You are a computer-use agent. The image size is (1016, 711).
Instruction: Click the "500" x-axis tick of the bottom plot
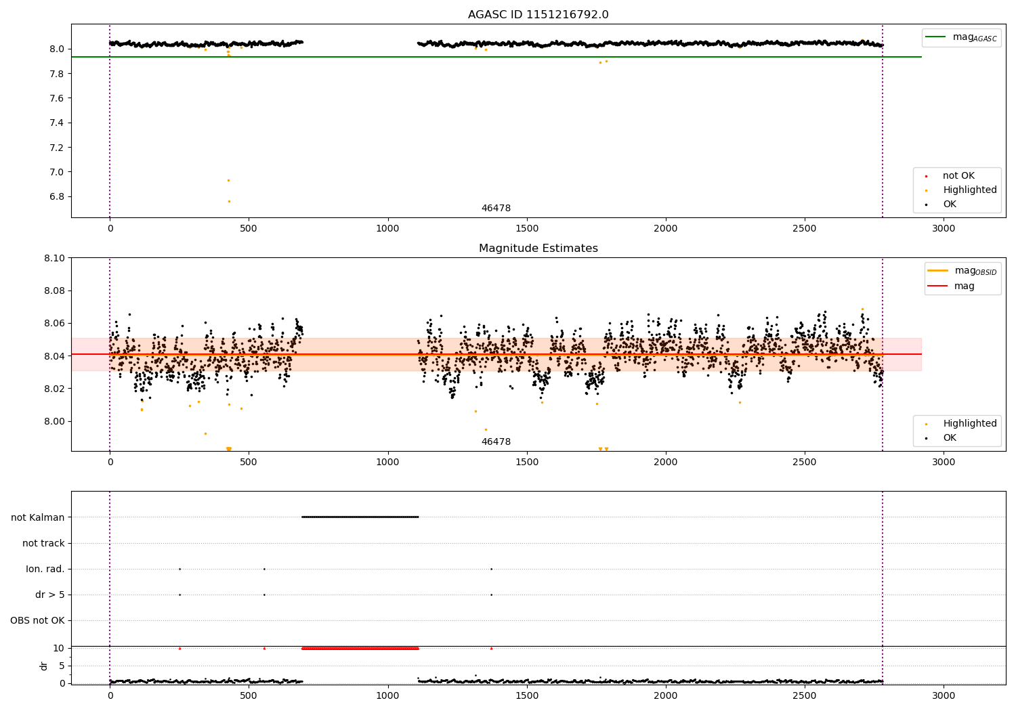coord(249,696)
